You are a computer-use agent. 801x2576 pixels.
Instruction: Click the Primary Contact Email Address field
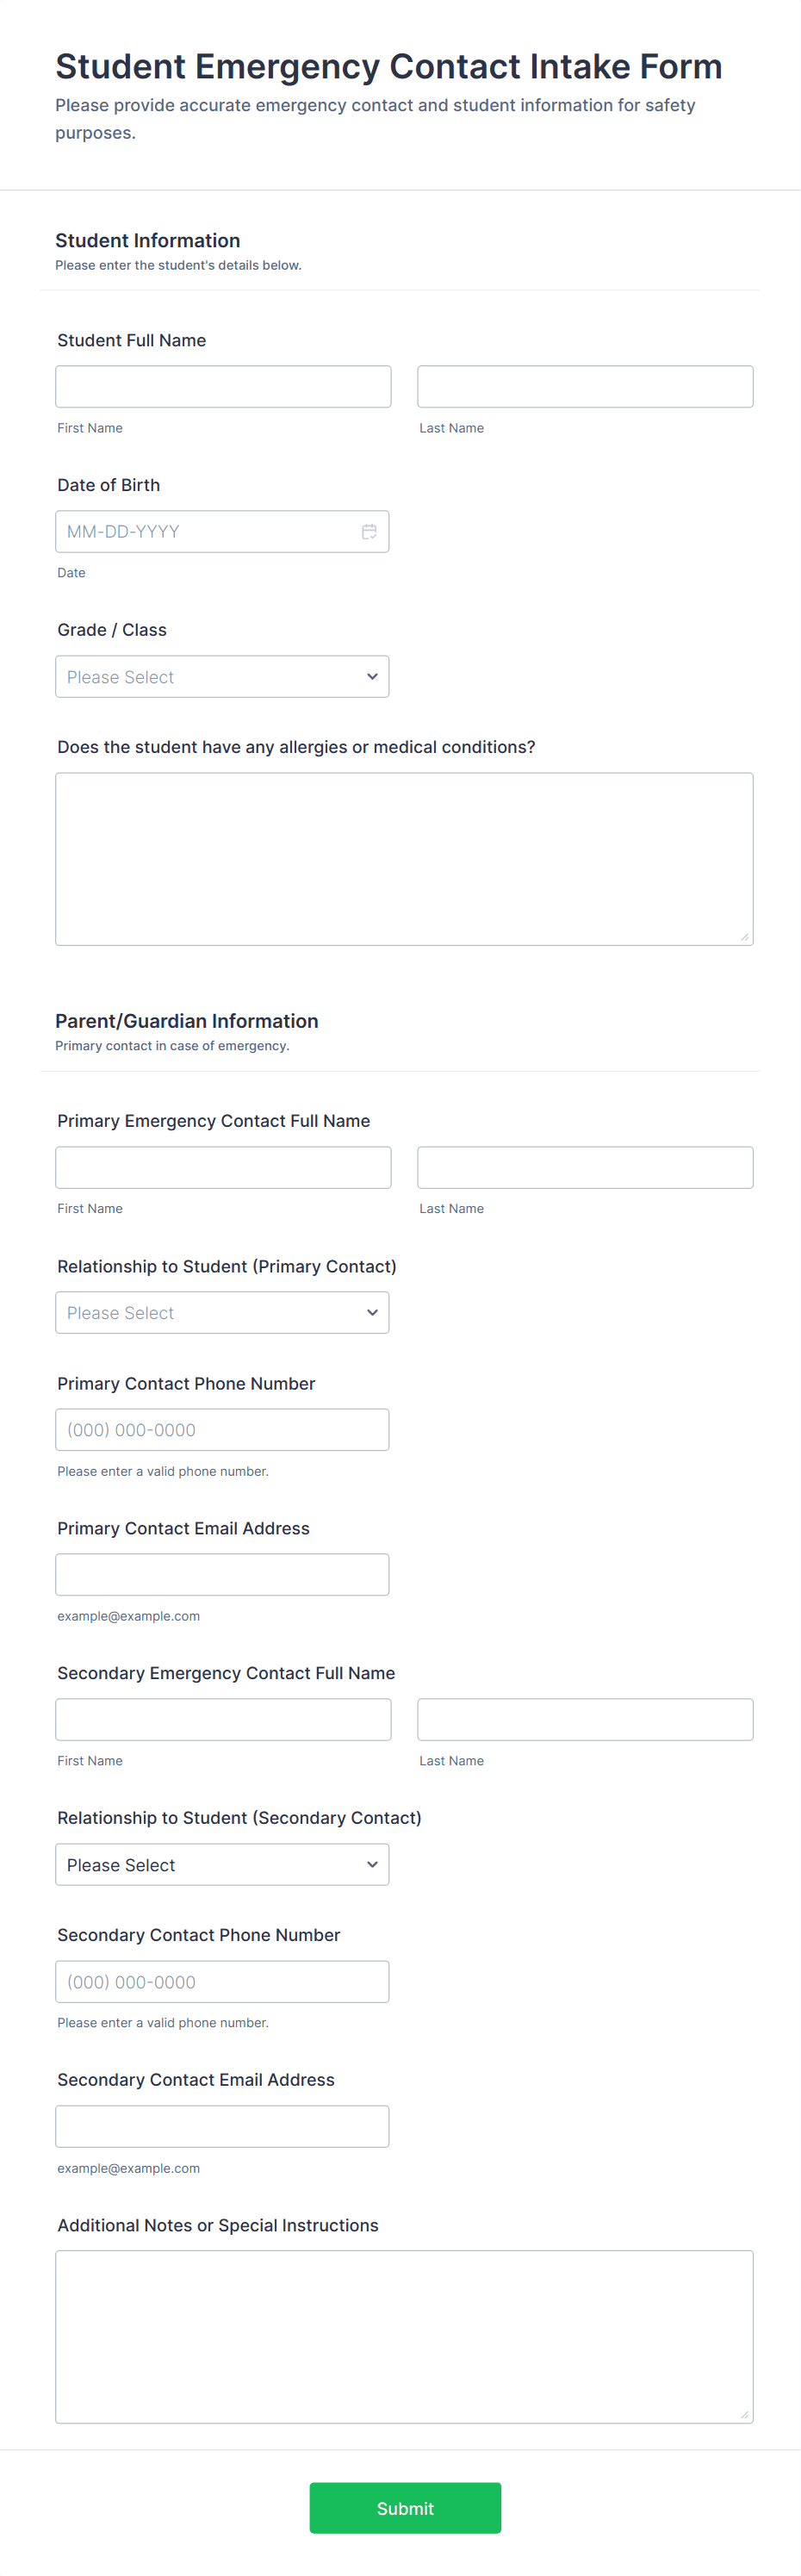click(222, 1574)
